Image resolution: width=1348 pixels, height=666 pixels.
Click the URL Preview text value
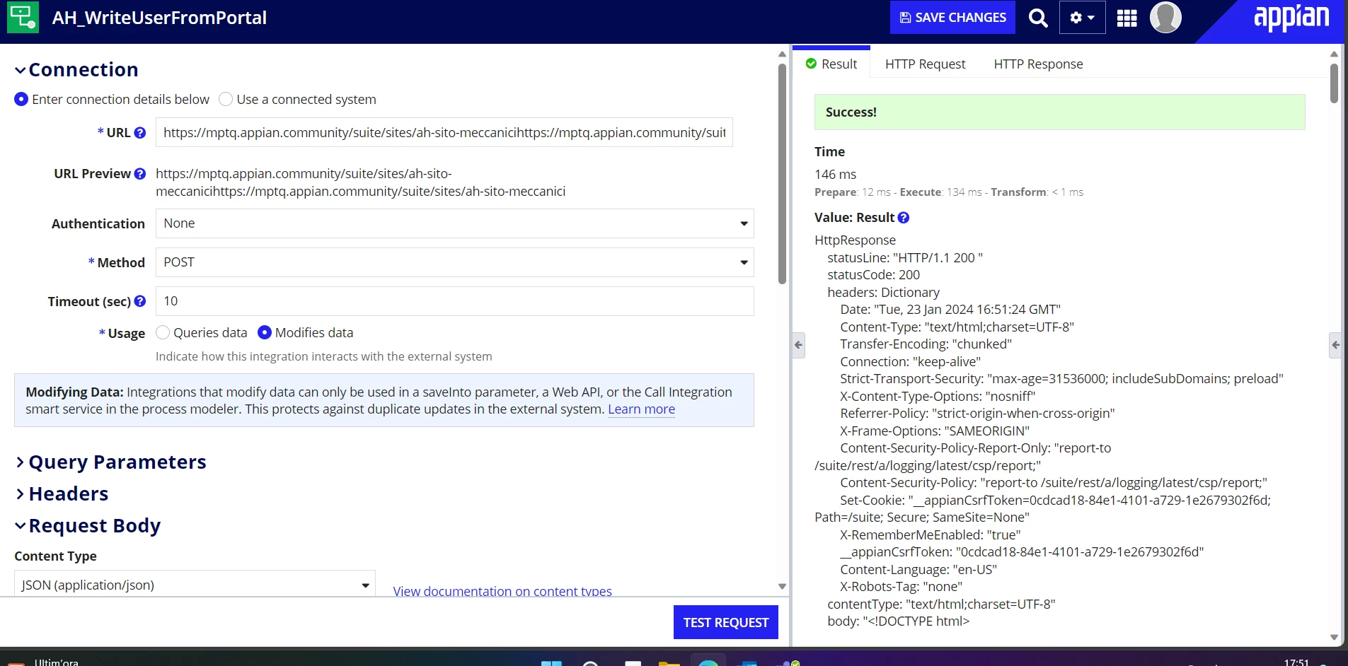click(x=360, y=182)
